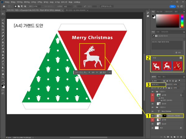Image resolution: width=186 pixels, height=139 pixels.
Task: Open the comments panel icon
Action: (x=148, y=16)
